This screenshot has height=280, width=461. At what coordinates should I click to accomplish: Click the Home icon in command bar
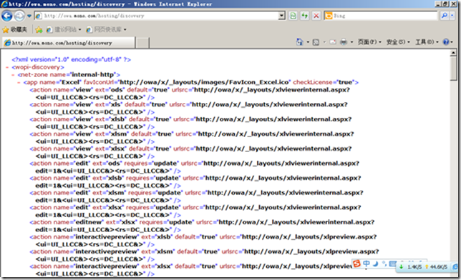(299, 42)
